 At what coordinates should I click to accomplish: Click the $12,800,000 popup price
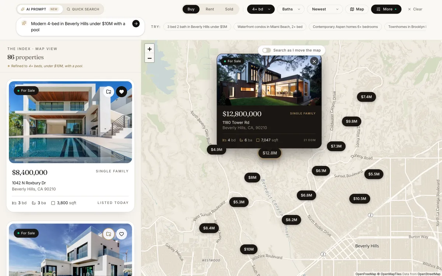pyautogui.click(x=242, y=114)
